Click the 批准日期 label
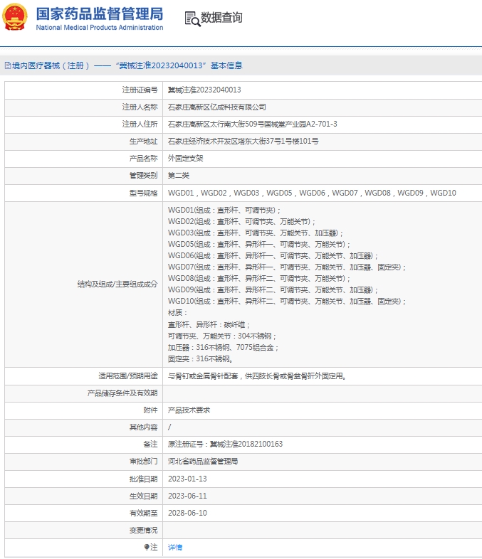482x559 pixels. point(143,479)
